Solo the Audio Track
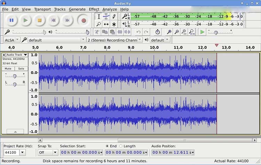This screenshot has height=165, width=261. click(x=21, y=69)
